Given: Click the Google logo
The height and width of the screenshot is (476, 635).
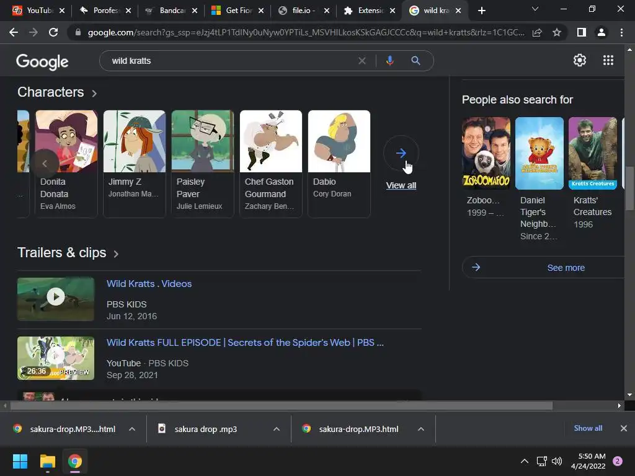Looking at the screenshot, I should click(x=42, y=61).
